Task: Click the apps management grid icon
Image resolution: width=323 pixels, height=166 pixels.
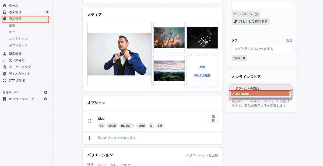Action: pos(5,80)
